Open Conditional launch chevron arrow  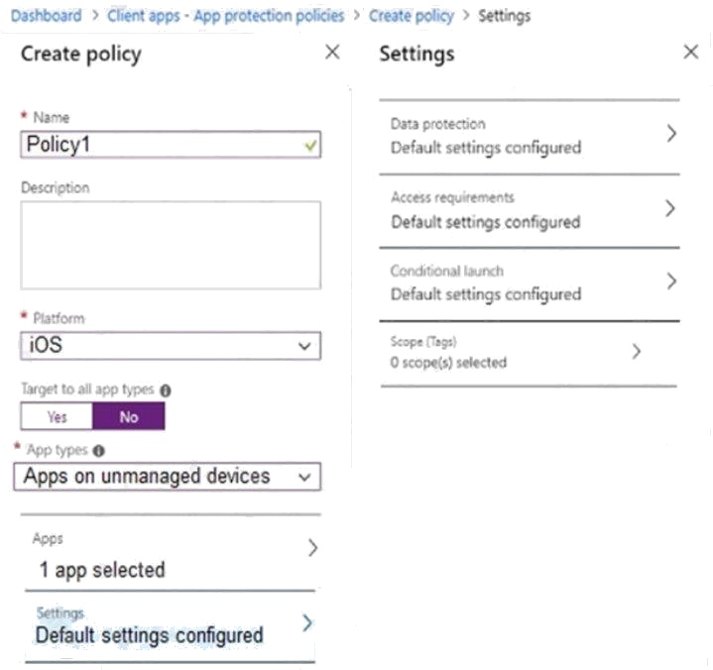point(671,281)
